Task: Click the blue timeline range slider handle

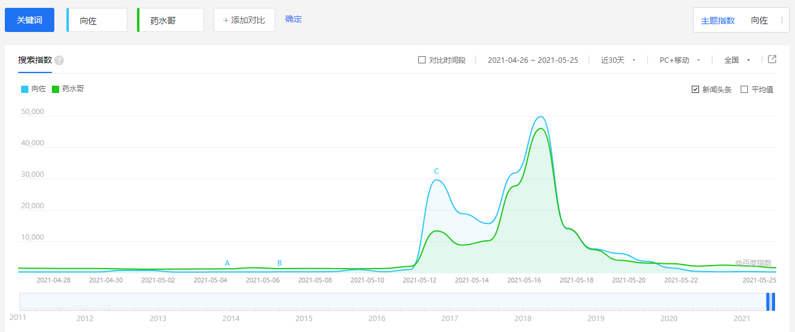Action: [770, 301]
